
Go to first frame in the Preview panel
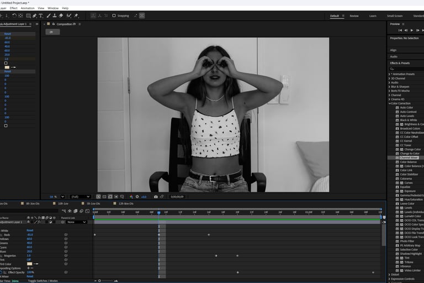pos(400,30)
